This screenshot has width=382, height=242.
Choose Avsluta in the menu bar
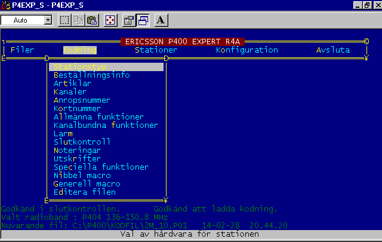(333, 50)
